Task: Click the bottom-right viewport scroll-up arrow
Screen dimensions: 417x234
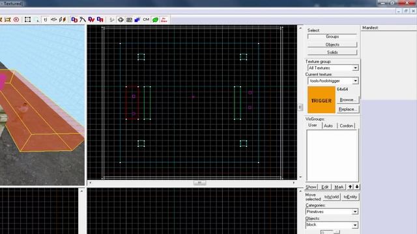Action: [300, 190]
